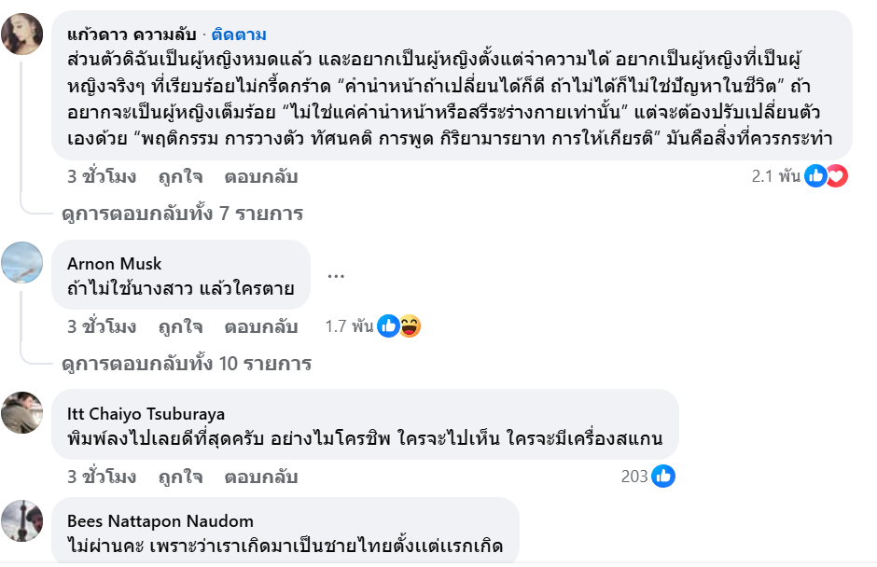Viewport: 877px width, 567px height.
Task: Expand all 7 replies to first comment
Action: (182, 214)
